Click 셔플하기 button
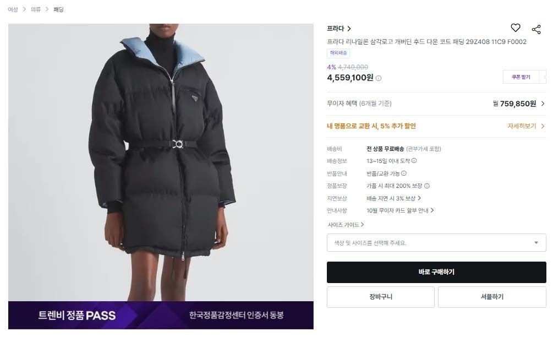Image resolution: width=553 pixels, height=342 pixels. point(492,297)
